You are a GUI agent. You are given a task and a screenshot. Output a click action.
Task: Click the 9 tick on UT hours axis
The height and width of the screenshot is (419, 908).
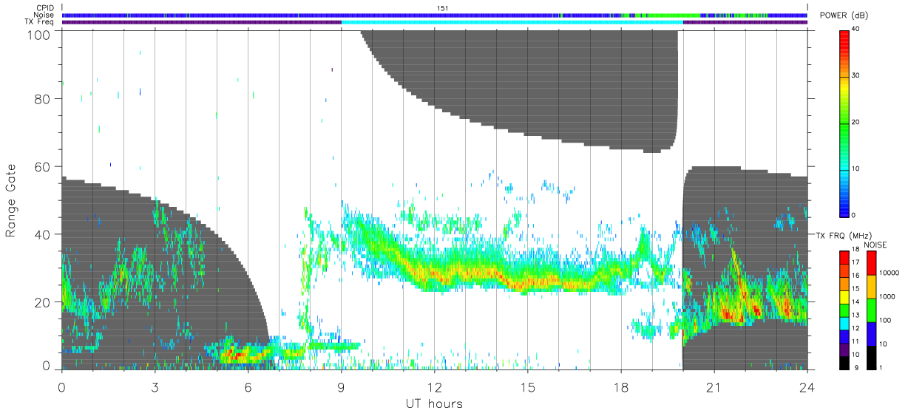tap(342, 387)
